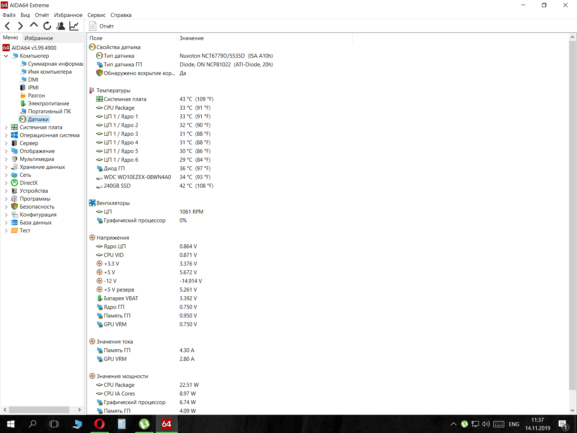Open the Windows Start menu
577x433 pixels.
pos(11,424)
